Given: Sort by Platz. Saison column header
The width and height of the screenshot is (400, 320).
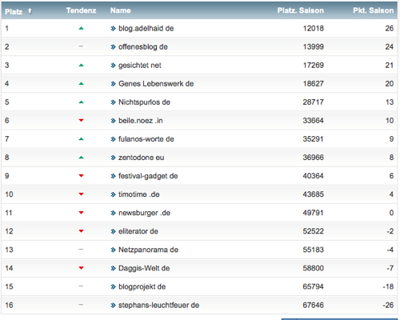Looking at the screenshot, I should [301, 10].
